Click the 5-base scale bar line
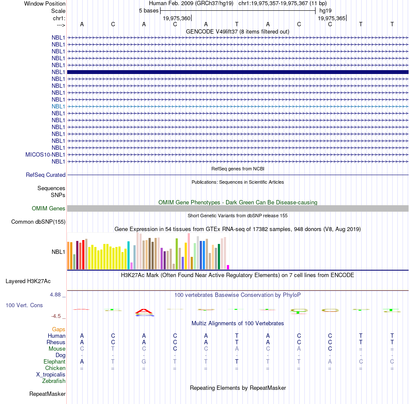 pos(238,11)
